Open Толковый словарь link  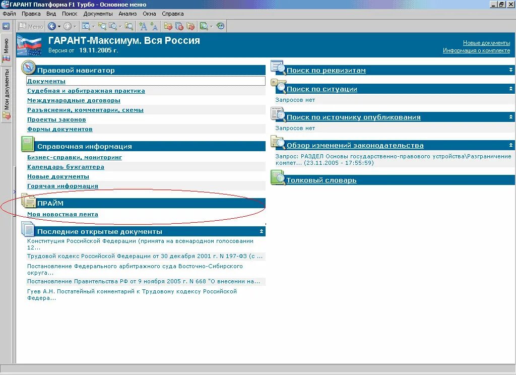pyautogui.click(x=321, y=180)
